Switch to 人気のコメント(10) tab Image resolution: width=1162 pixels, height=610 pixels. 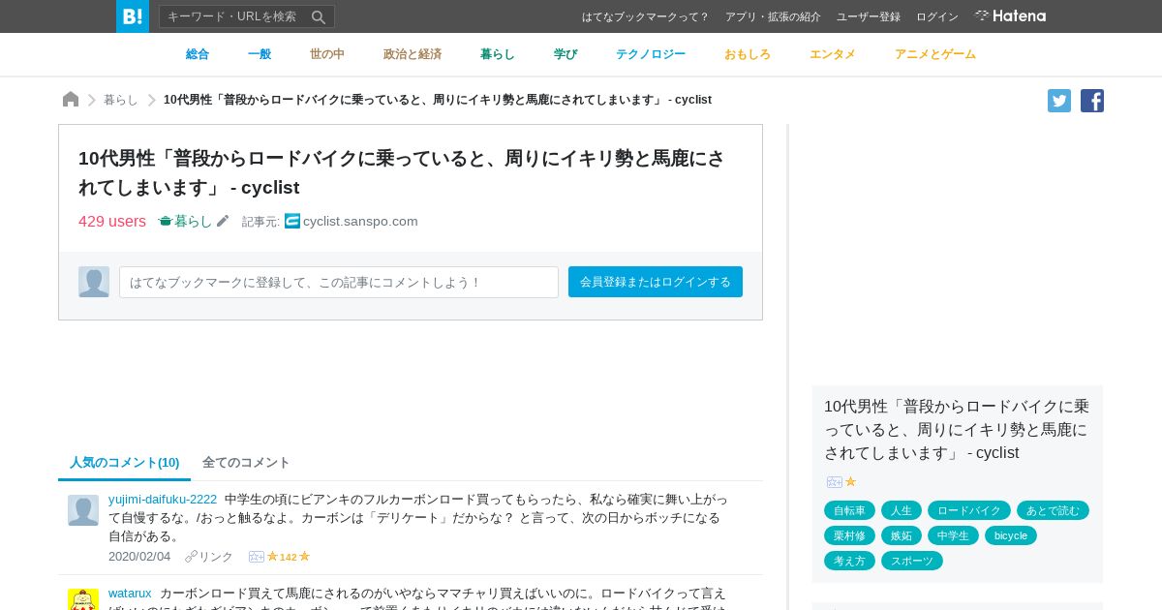(x=124, y=462)
